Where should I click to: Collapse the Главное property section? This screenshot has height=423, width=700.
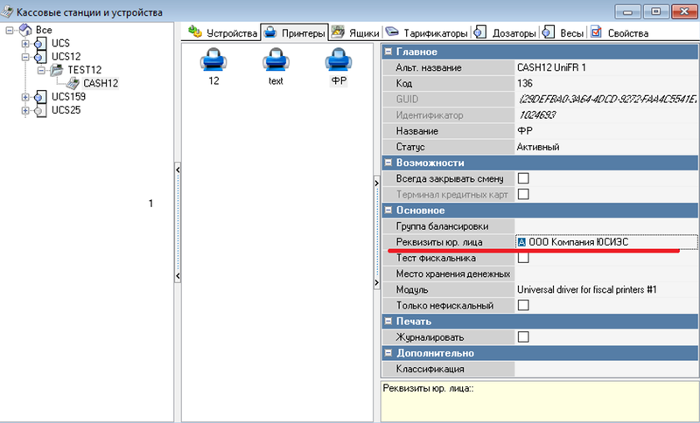click(388, 52)
